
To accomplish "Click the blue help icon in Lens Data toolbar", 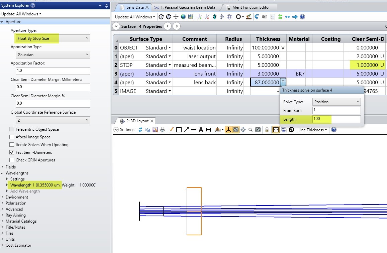I will tap(302, 17).
